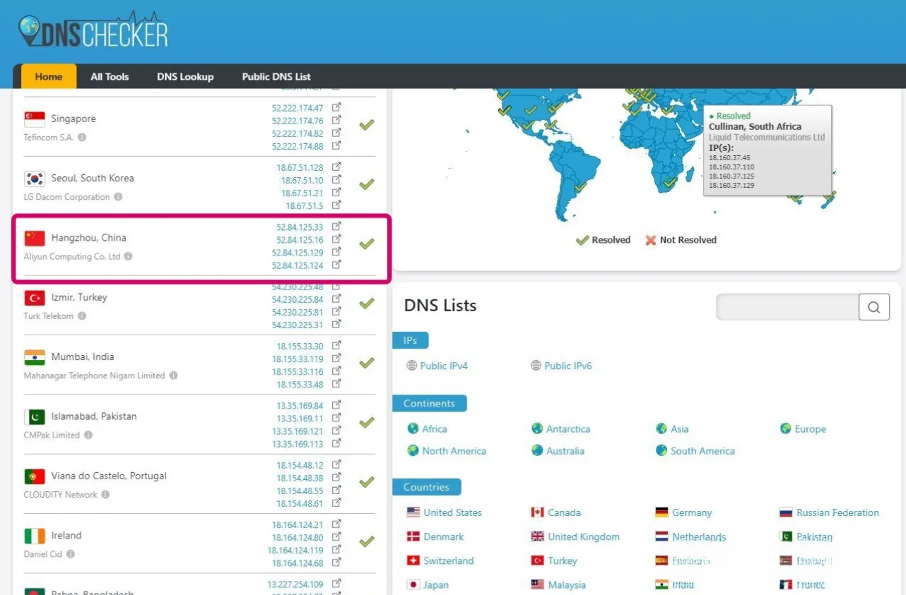Open external link for IP 18.67.51.128
906x595 pixels.
click(x=337, y=167)
